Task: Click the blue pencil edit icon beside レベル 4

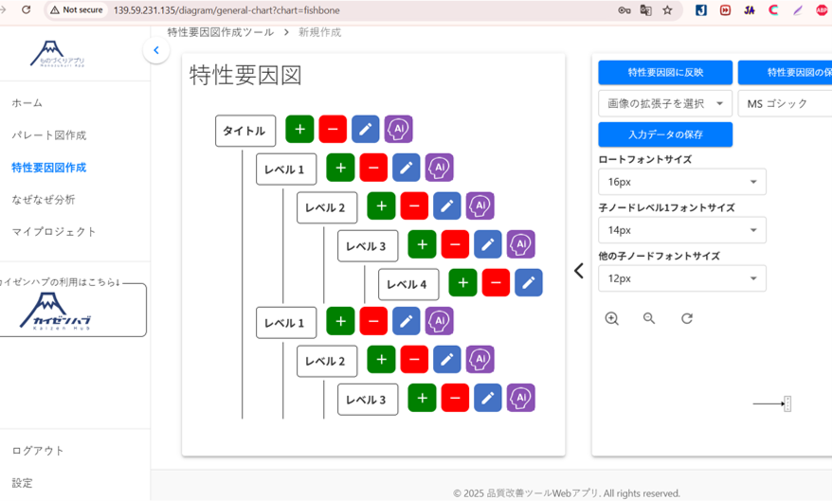Action: [x=529, y=283]
